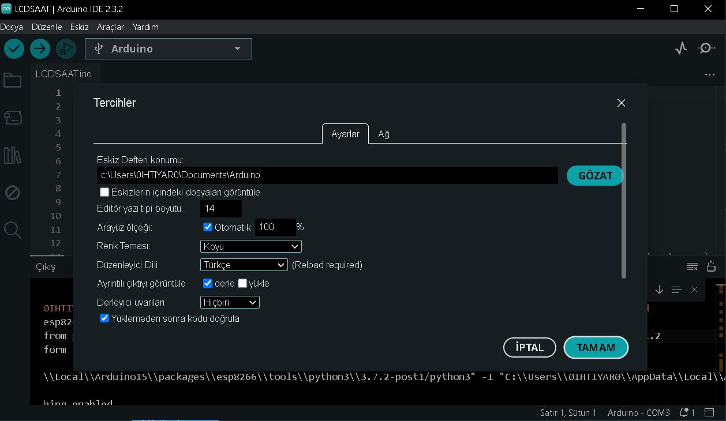Select the Çıkış output tab

point(46,267)
